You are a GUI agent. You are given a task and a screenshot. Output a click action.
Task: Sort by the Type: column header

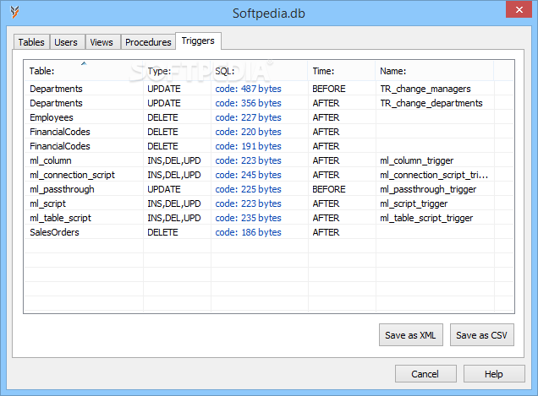(177, 71)
